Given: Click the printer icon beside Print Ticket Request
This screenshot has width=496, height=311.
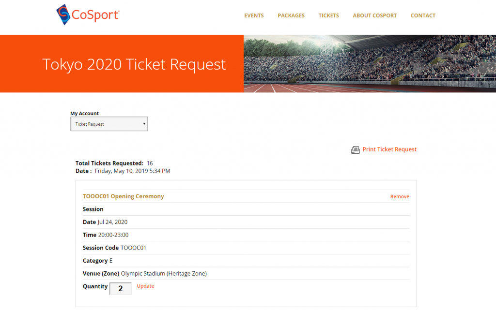Looking at the screenshot, I should point(355,149).
